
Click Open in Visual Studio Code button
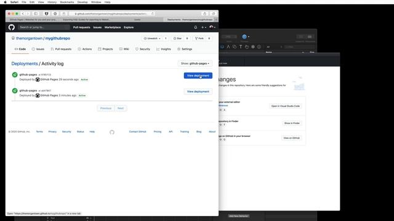click(x=286, y=106)
